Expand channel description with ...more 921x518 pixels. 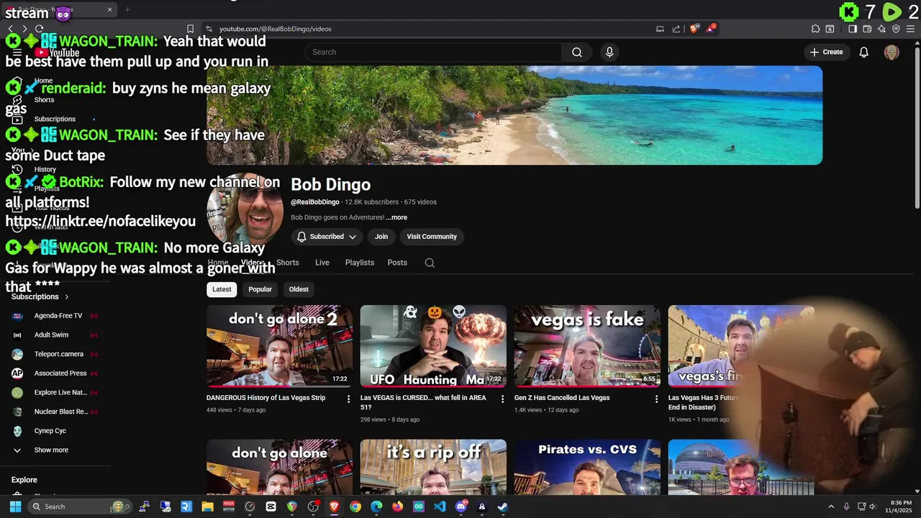pyautogui.click(x=396, y=217)
